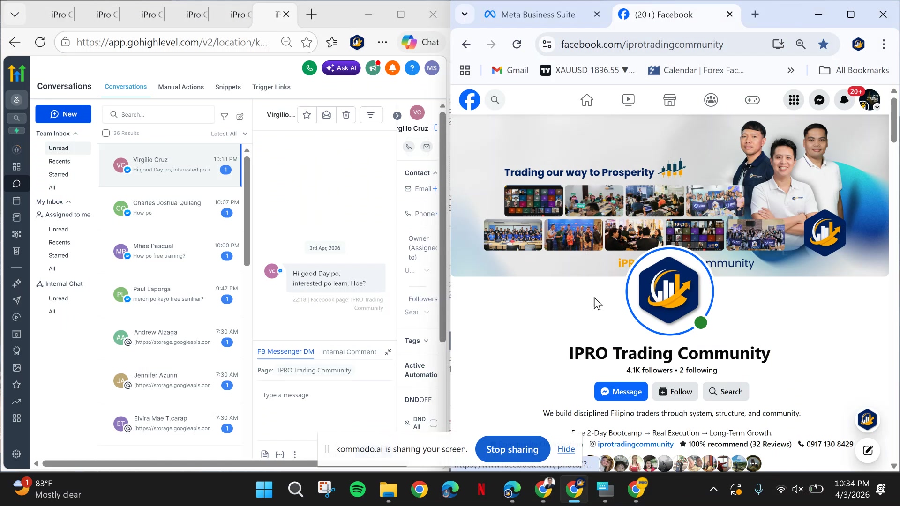Screen dimensions: 900x506
Task: Open the calendar icon in left sidebar
Action: tap(16, 201)
